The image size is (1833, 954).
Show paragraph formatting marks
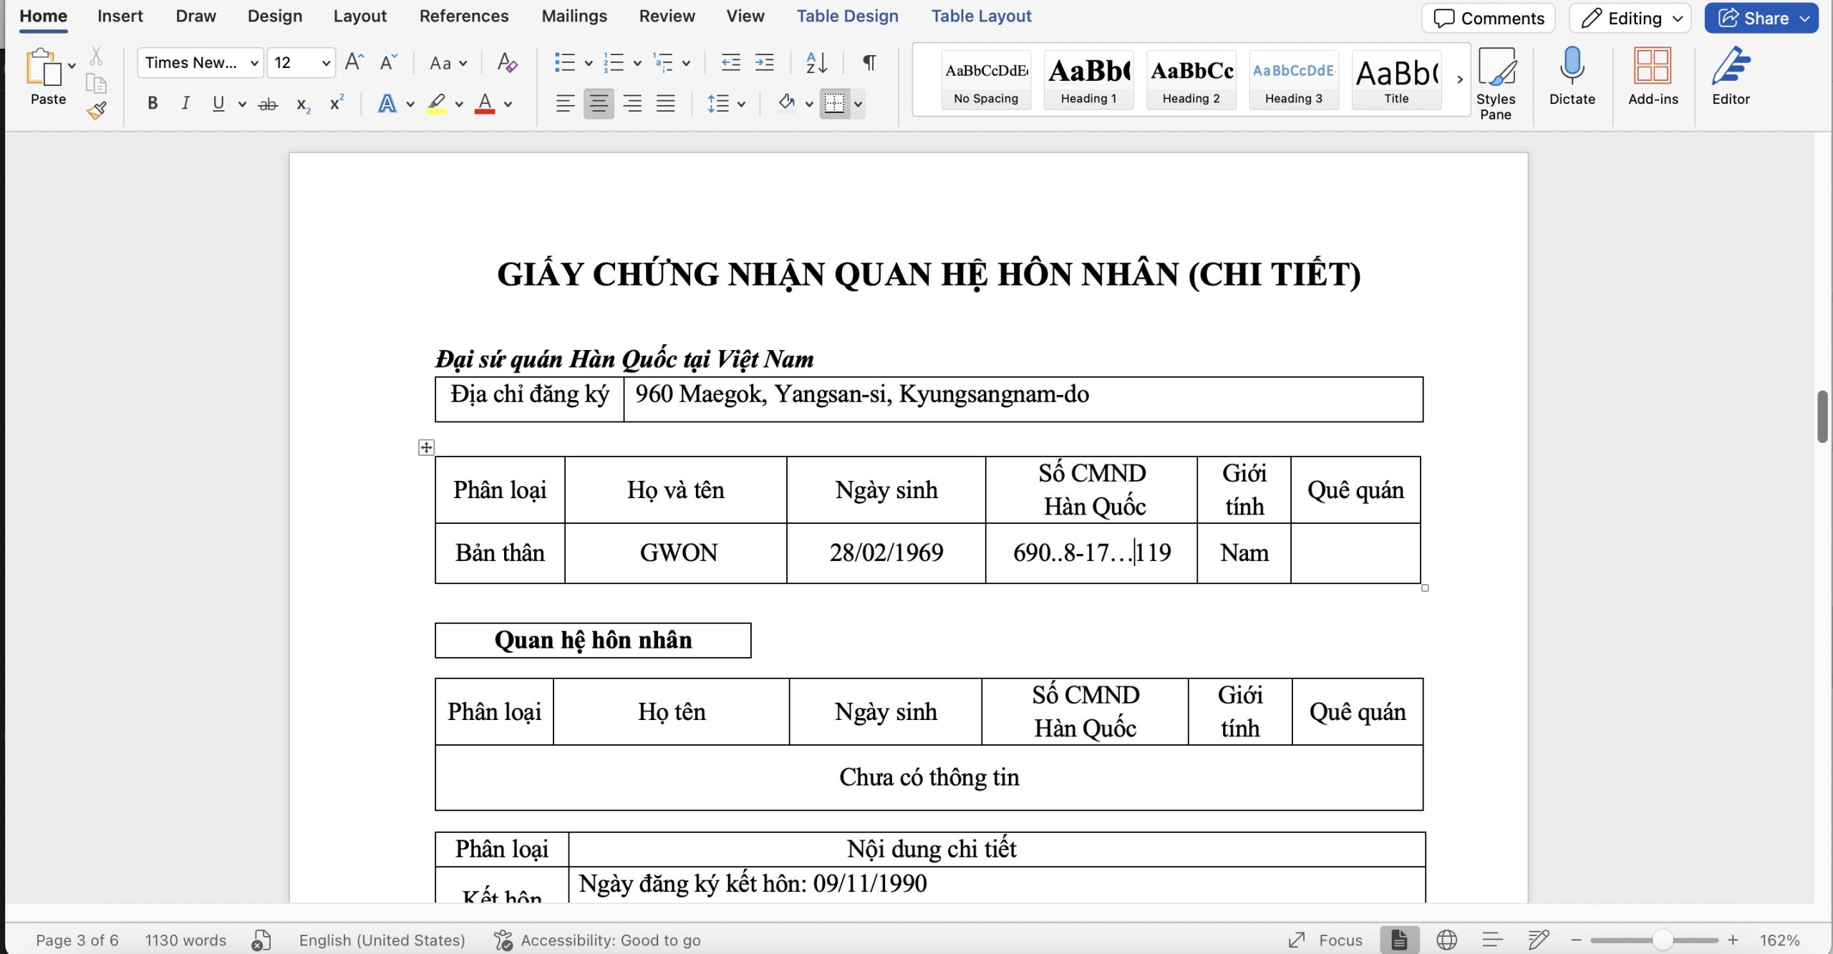pyautogui.click(x=868, y=63)
